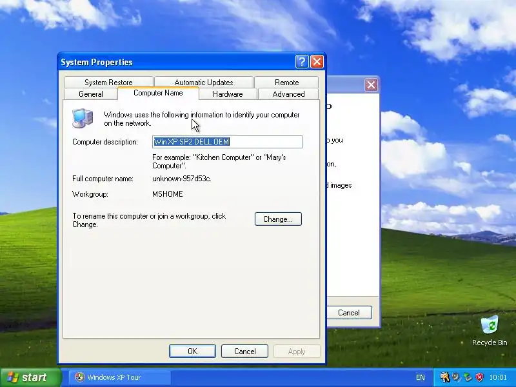Click the MSHOME workgroup value
This screenshot has height=387, width=516.
pyautogui.click(x=168, y=194)
